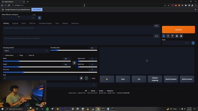The height and width of the screenshot is (111, 198).
Task: Click the Sampling steps slider track
Action: click(x=74, y=50)
